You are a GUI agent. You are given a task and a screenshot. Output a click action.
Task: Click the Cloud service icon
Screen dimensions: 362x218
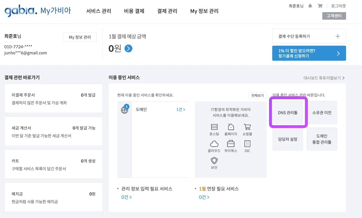coord(214,144)
